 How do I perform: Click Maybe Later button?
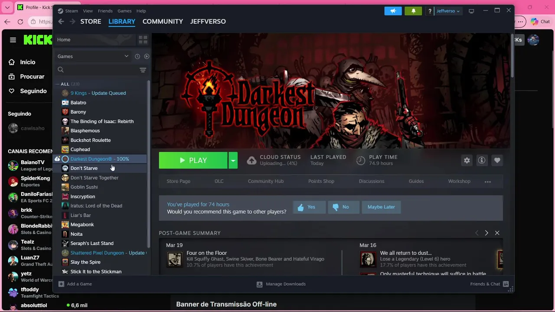coord(381,207)
